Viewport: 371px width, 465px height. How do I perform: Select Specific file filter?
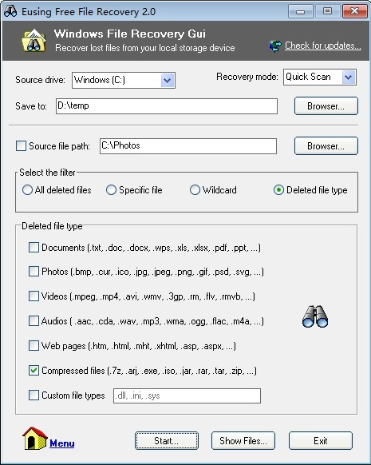111,190
